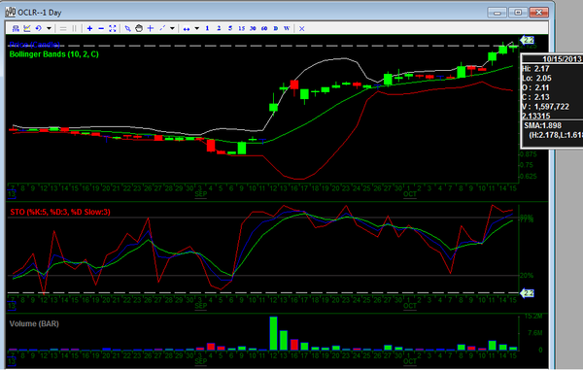Select the pointer arrow tool
This screenshot has height=370, width=583.
(127, 28)
